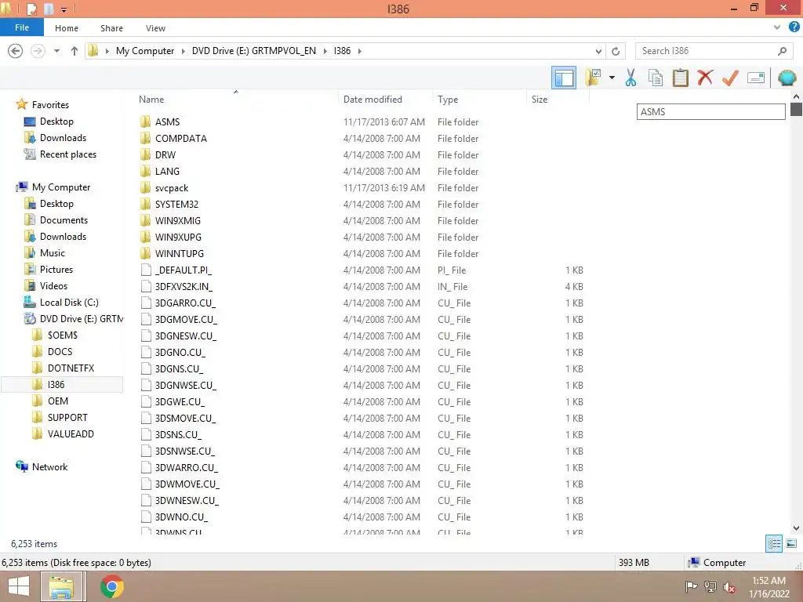Open dropdown arrow beside folder options icon

(x=612, y=78)
